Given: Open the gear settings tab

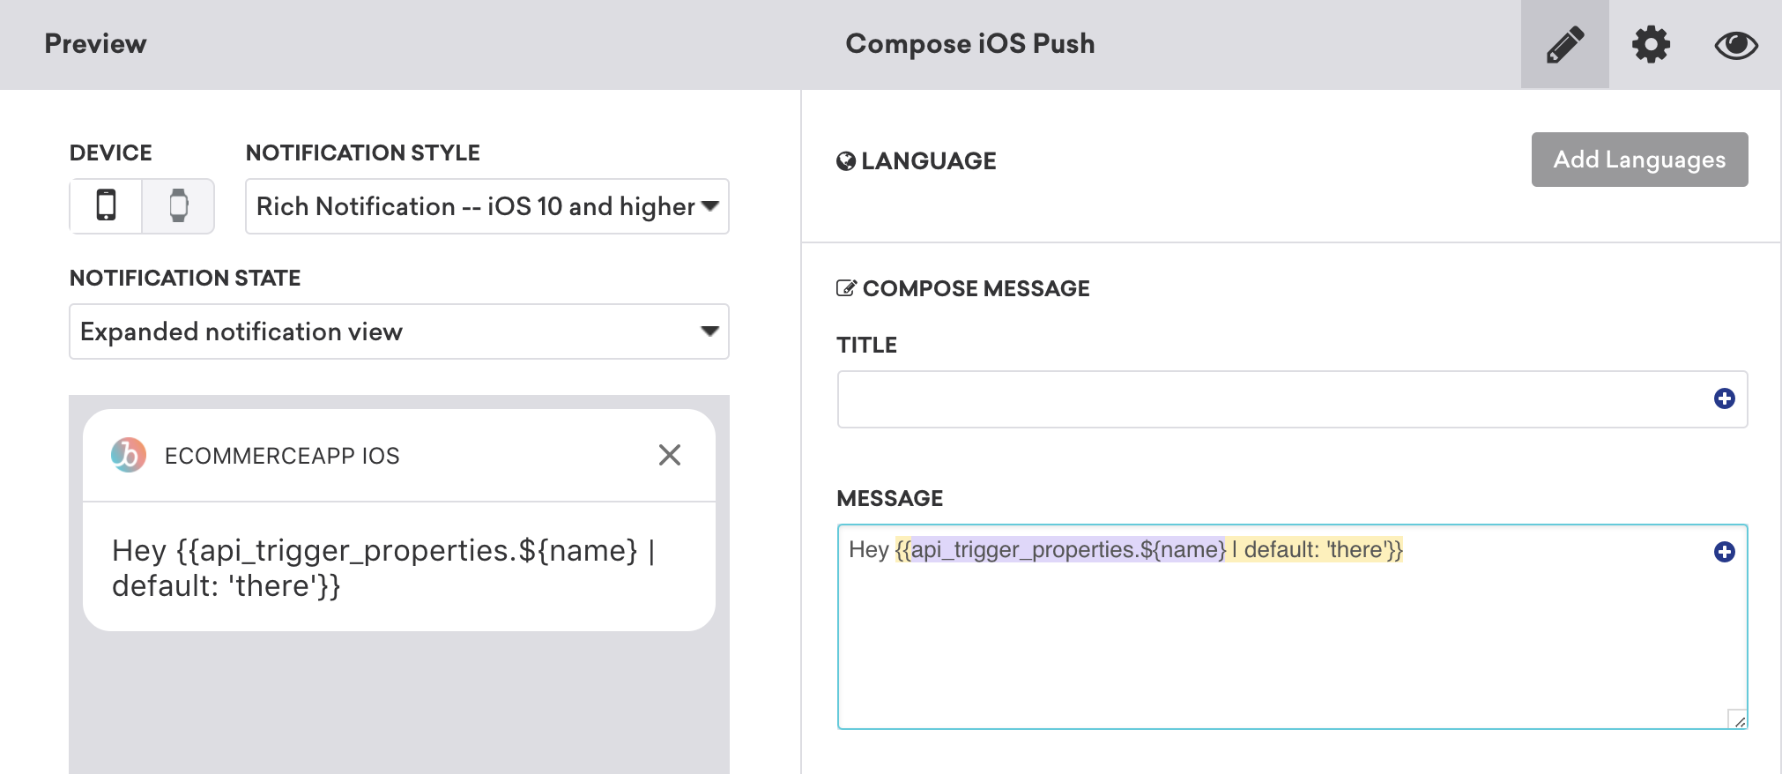Looking at the screenshot, I should [x=1651, y=44].
